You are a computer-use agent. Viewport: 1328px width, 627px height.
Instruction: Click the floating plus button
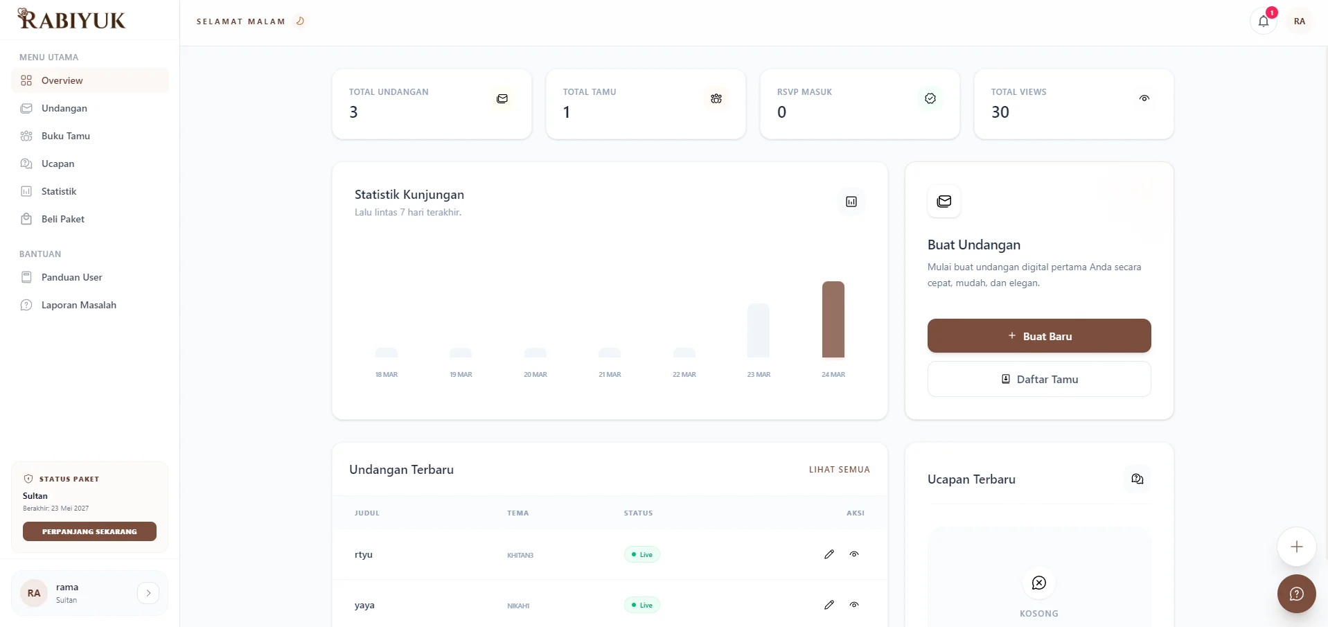tap(1296, 547)
